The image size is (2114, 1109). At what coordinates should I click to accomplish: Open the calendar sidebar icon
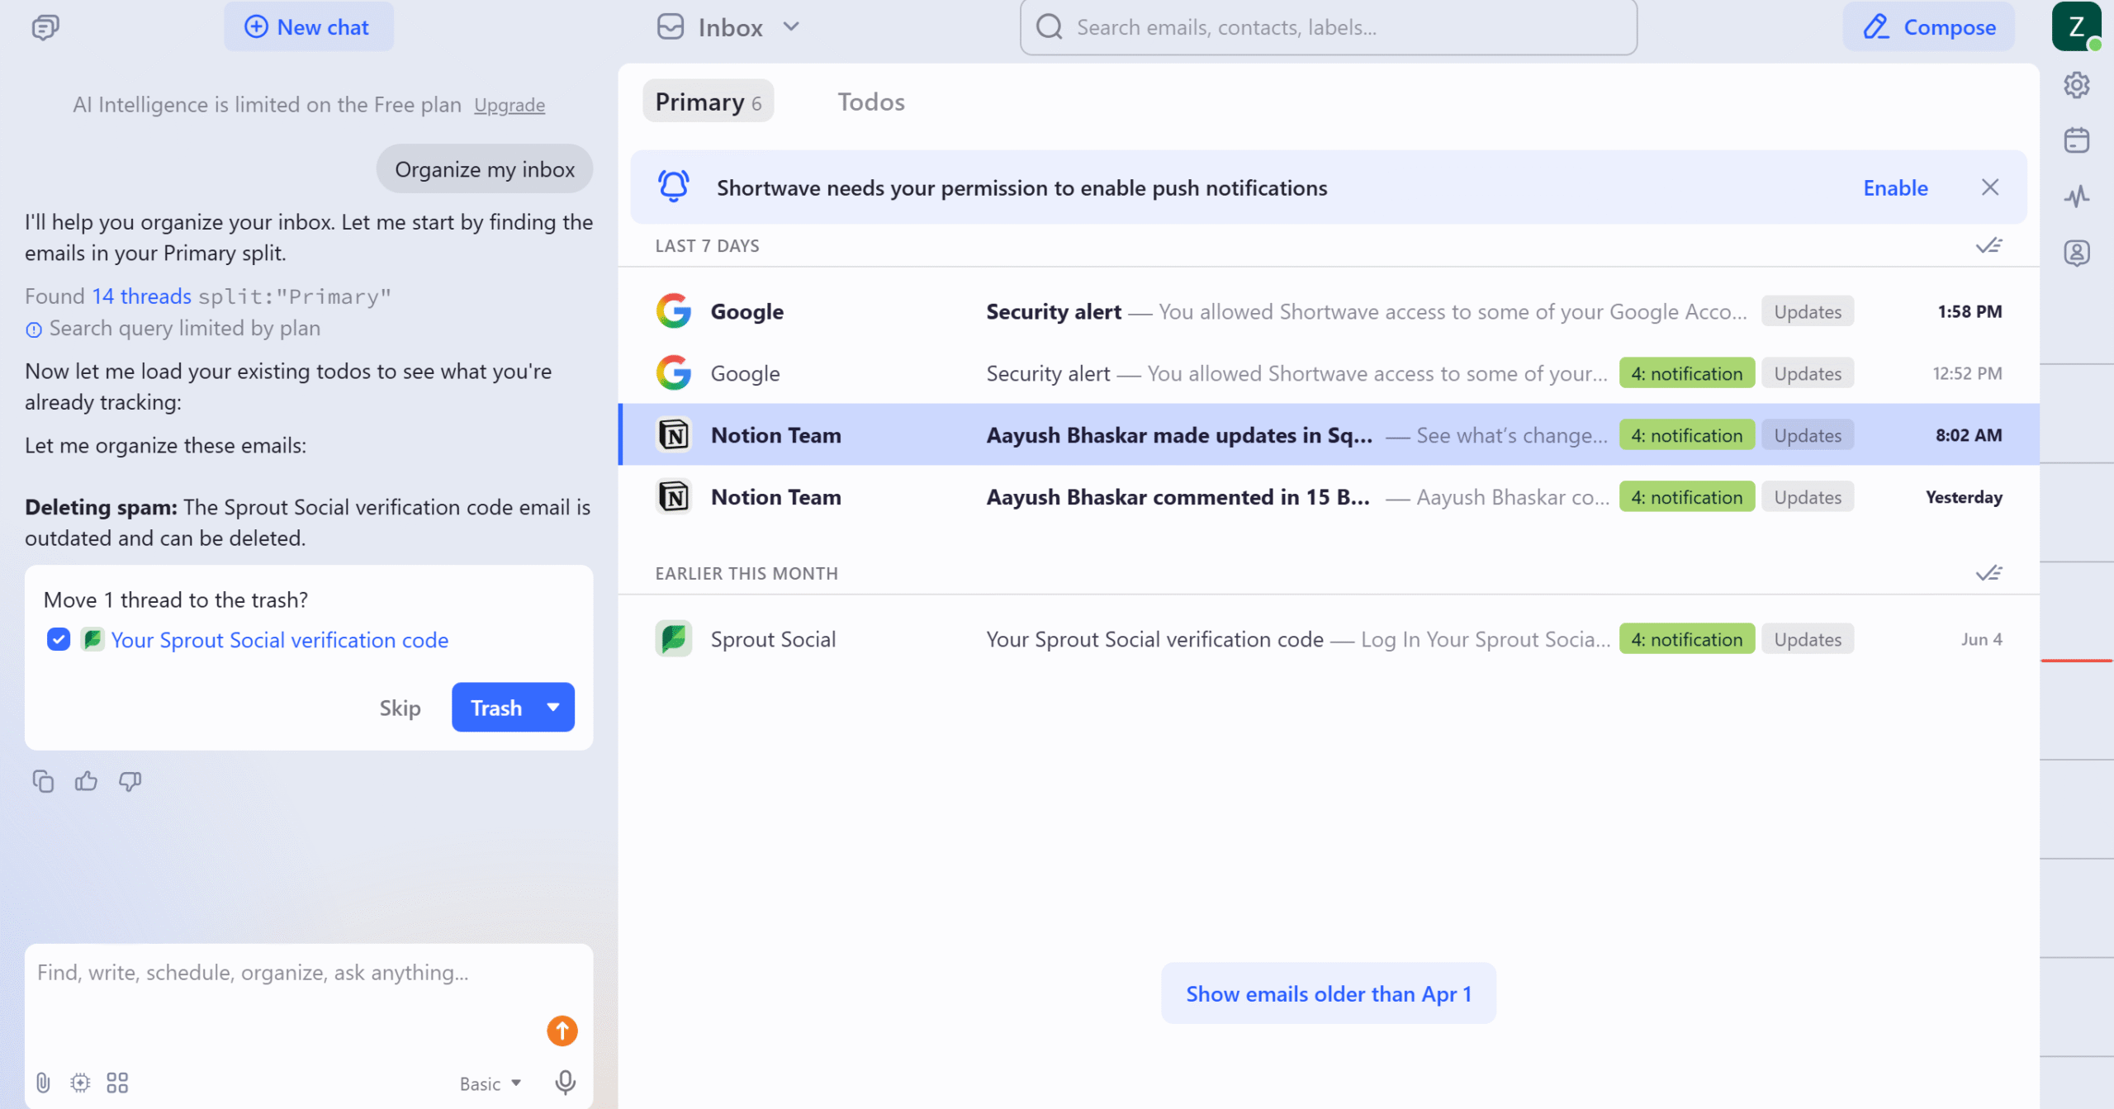(2077, 140)
